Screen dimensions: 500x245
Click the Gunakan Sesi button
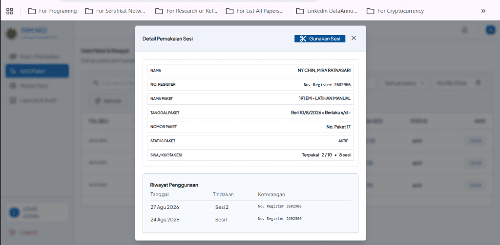(319, 38)
